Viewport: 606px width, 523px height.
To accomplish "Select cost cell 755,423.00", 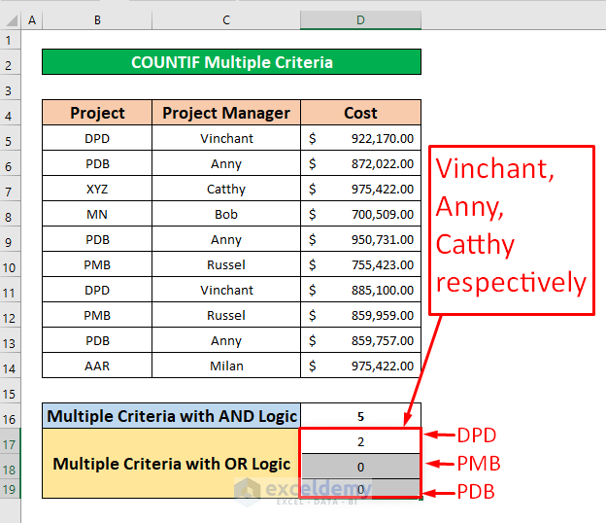I will pyautogui.click(x=360, y=264).
